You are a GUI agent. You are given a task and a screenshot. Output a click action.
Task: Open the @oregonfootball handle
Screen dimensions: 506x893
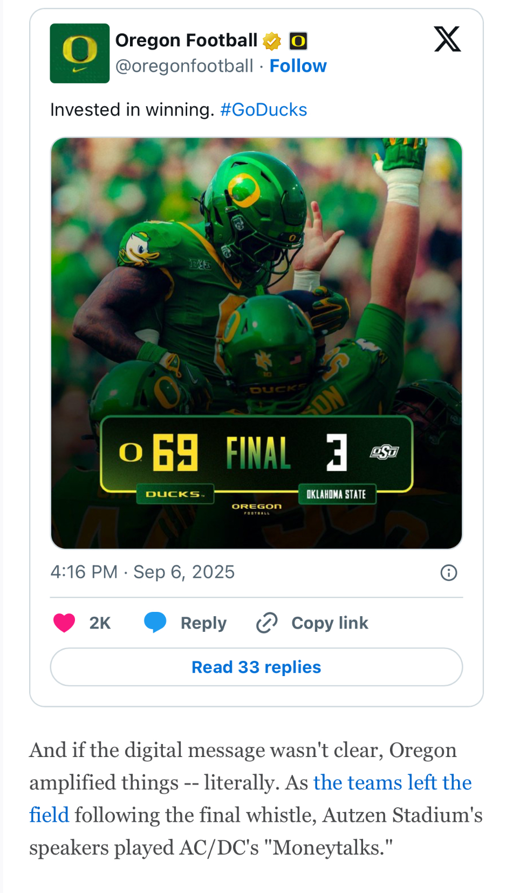184,66
